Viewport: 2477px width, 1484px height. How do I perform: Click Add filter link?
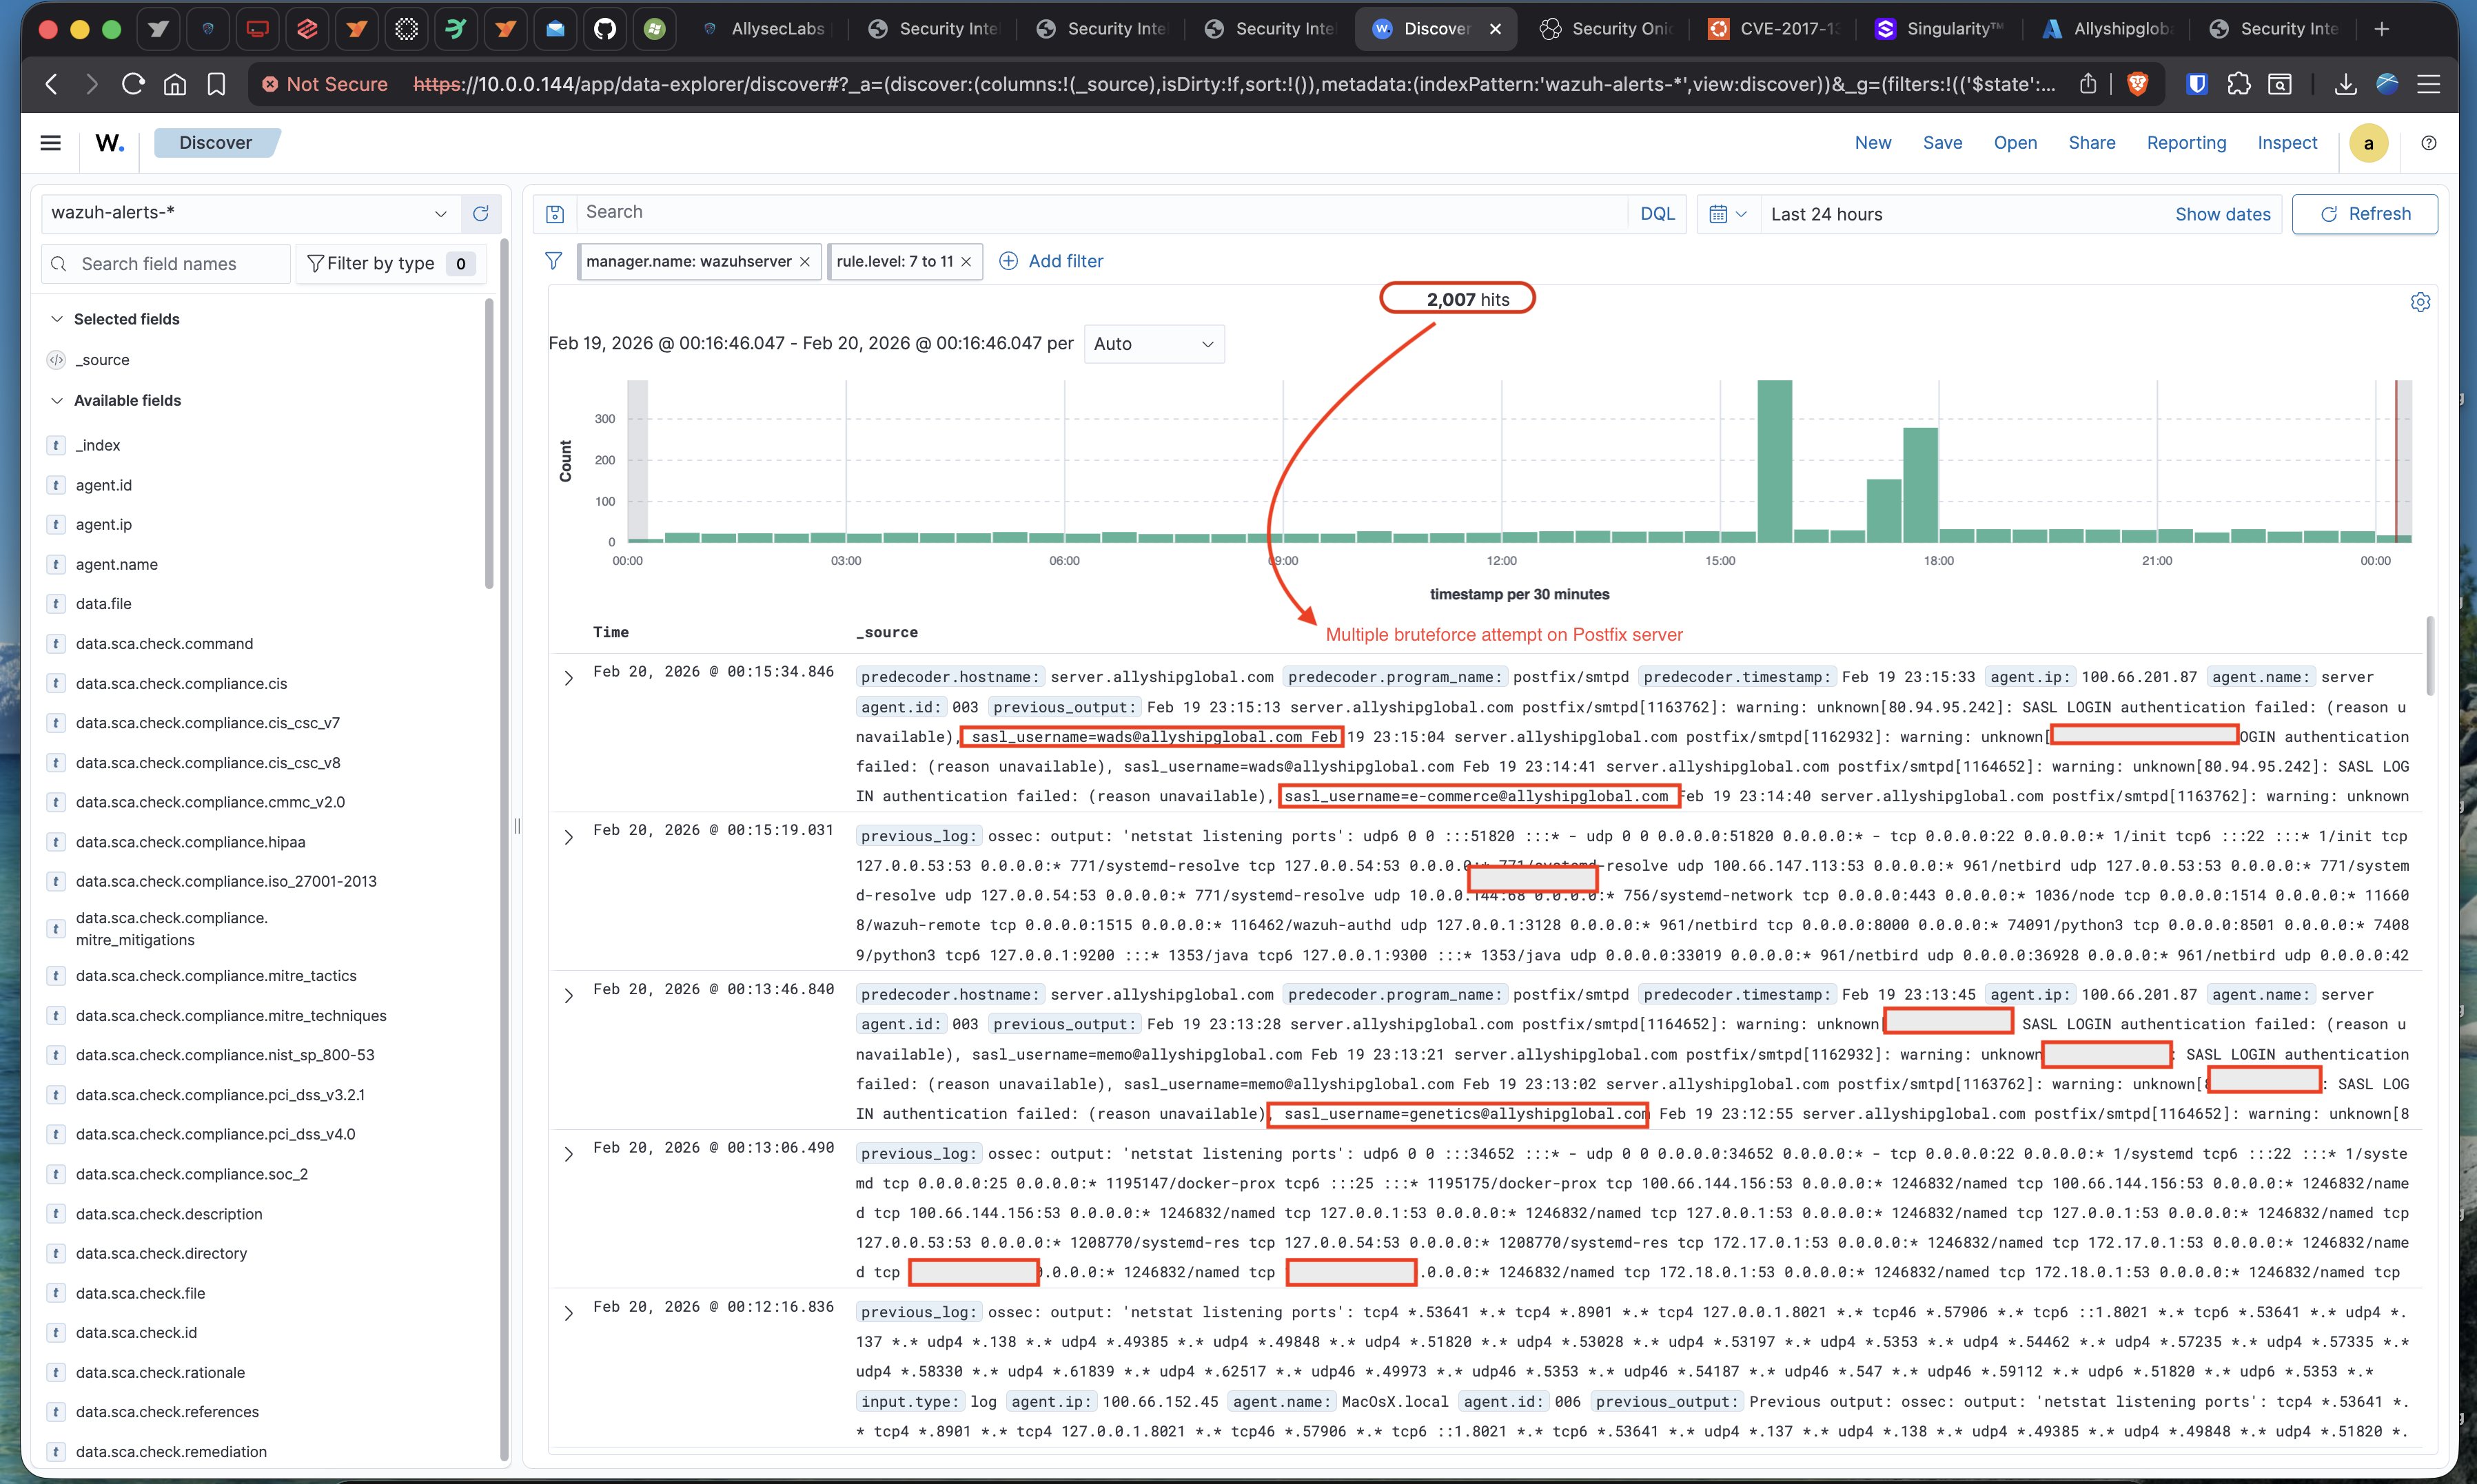pos(1052,261)
